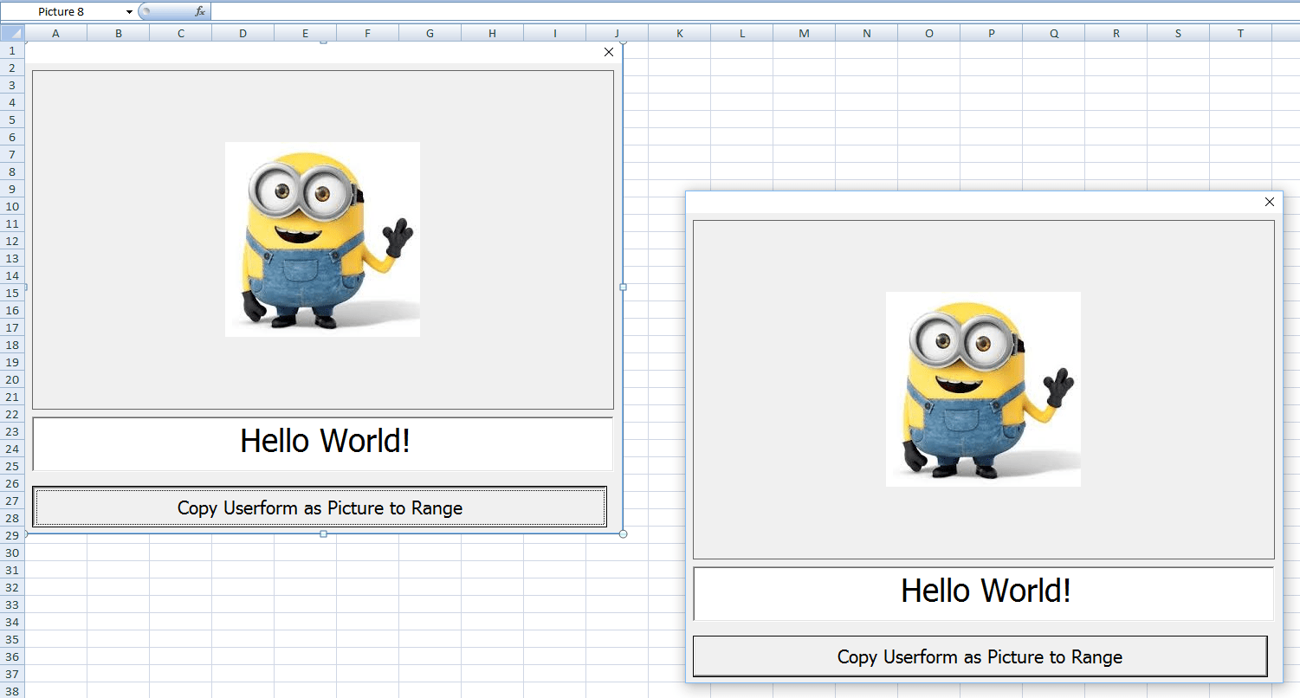This screenshot has width=1300, height=698.
Task: Select row 10 header
Action: 12,206
